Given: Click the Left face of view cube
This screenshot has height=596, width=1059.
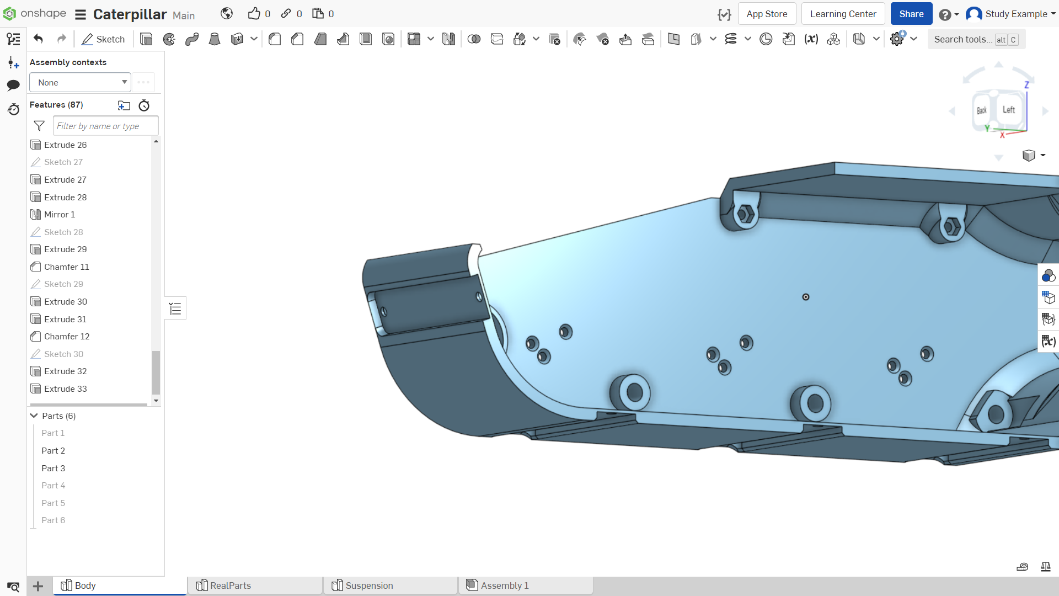Looking at the screenshot, I should click(x=1009, y=110).
